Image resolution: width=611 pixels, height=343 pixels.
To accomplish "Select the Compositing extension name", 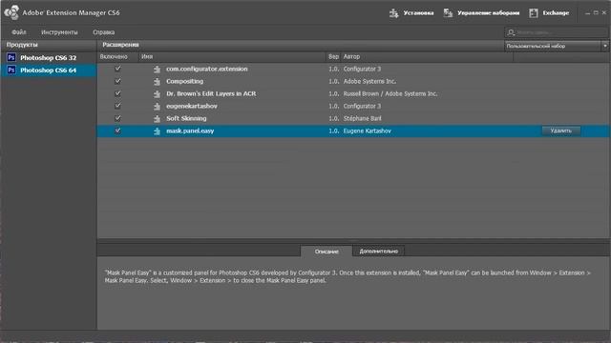I will [x=184, y=81].
